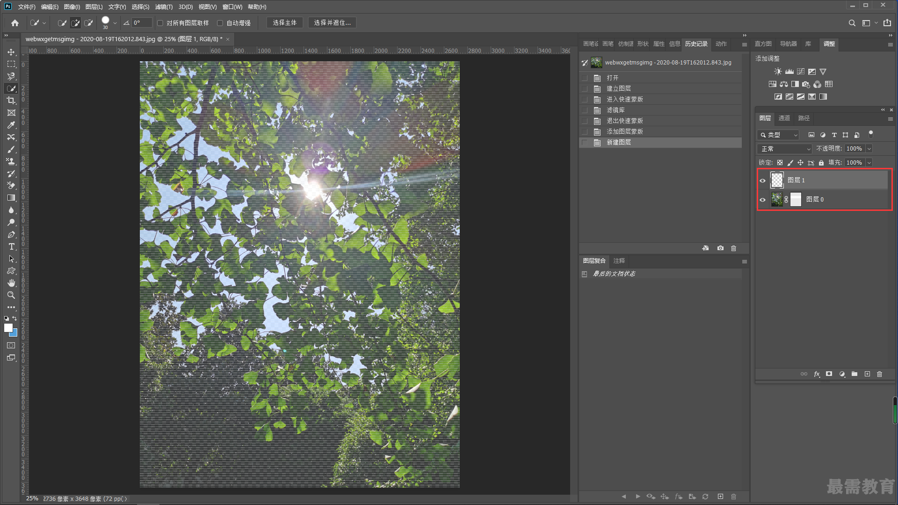Create new snapshot in History panel

(720, 248)
